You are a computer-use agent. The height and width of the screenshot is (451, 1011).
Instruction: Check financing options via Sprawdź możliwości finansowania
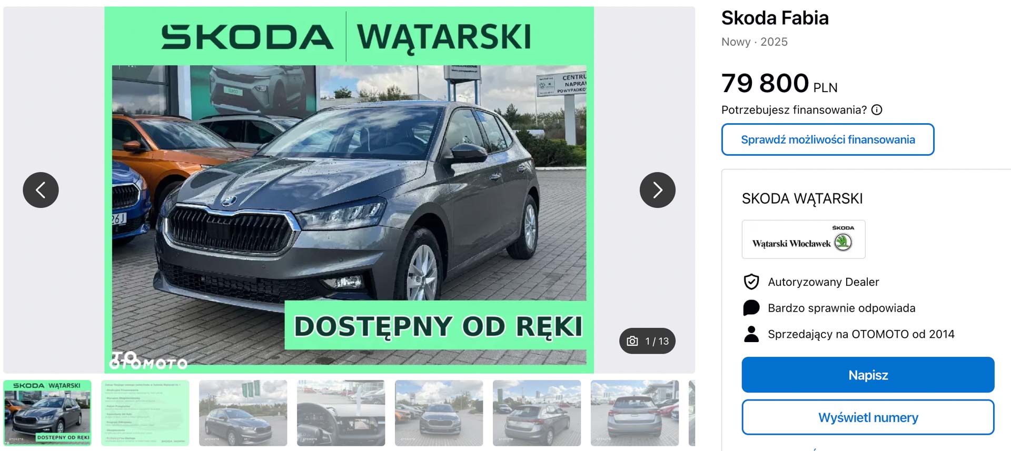pos(828,139)
